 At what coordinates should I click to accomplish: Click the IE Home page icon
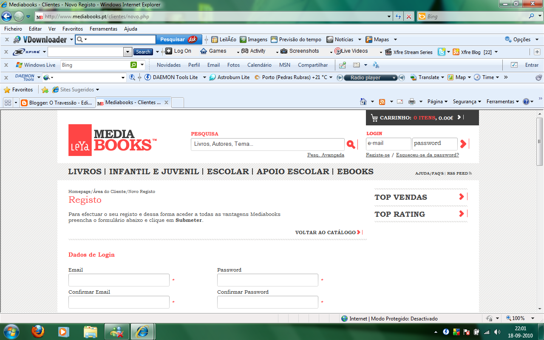point(363,102)
